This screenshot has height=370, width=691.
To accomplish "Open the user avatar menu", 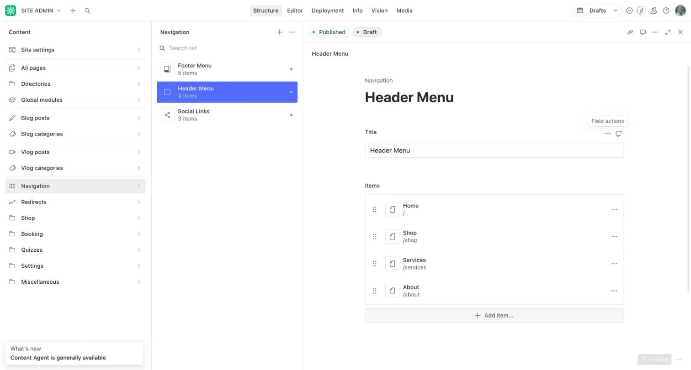I will (x=680, y=10).
